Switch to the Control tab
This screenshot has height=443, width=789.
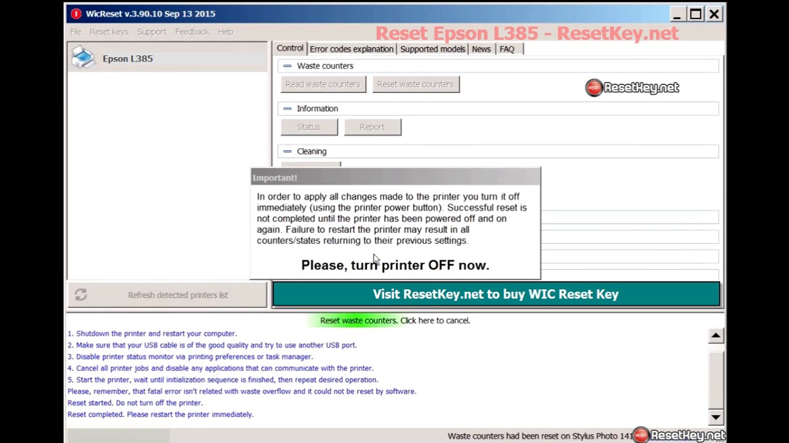pos(290,49)
